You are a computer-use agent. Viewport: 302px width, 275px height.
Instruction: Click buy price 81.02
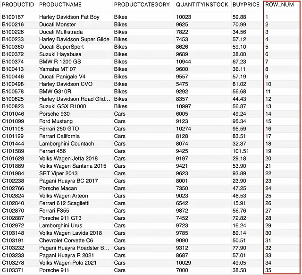(x=239, y=84)
